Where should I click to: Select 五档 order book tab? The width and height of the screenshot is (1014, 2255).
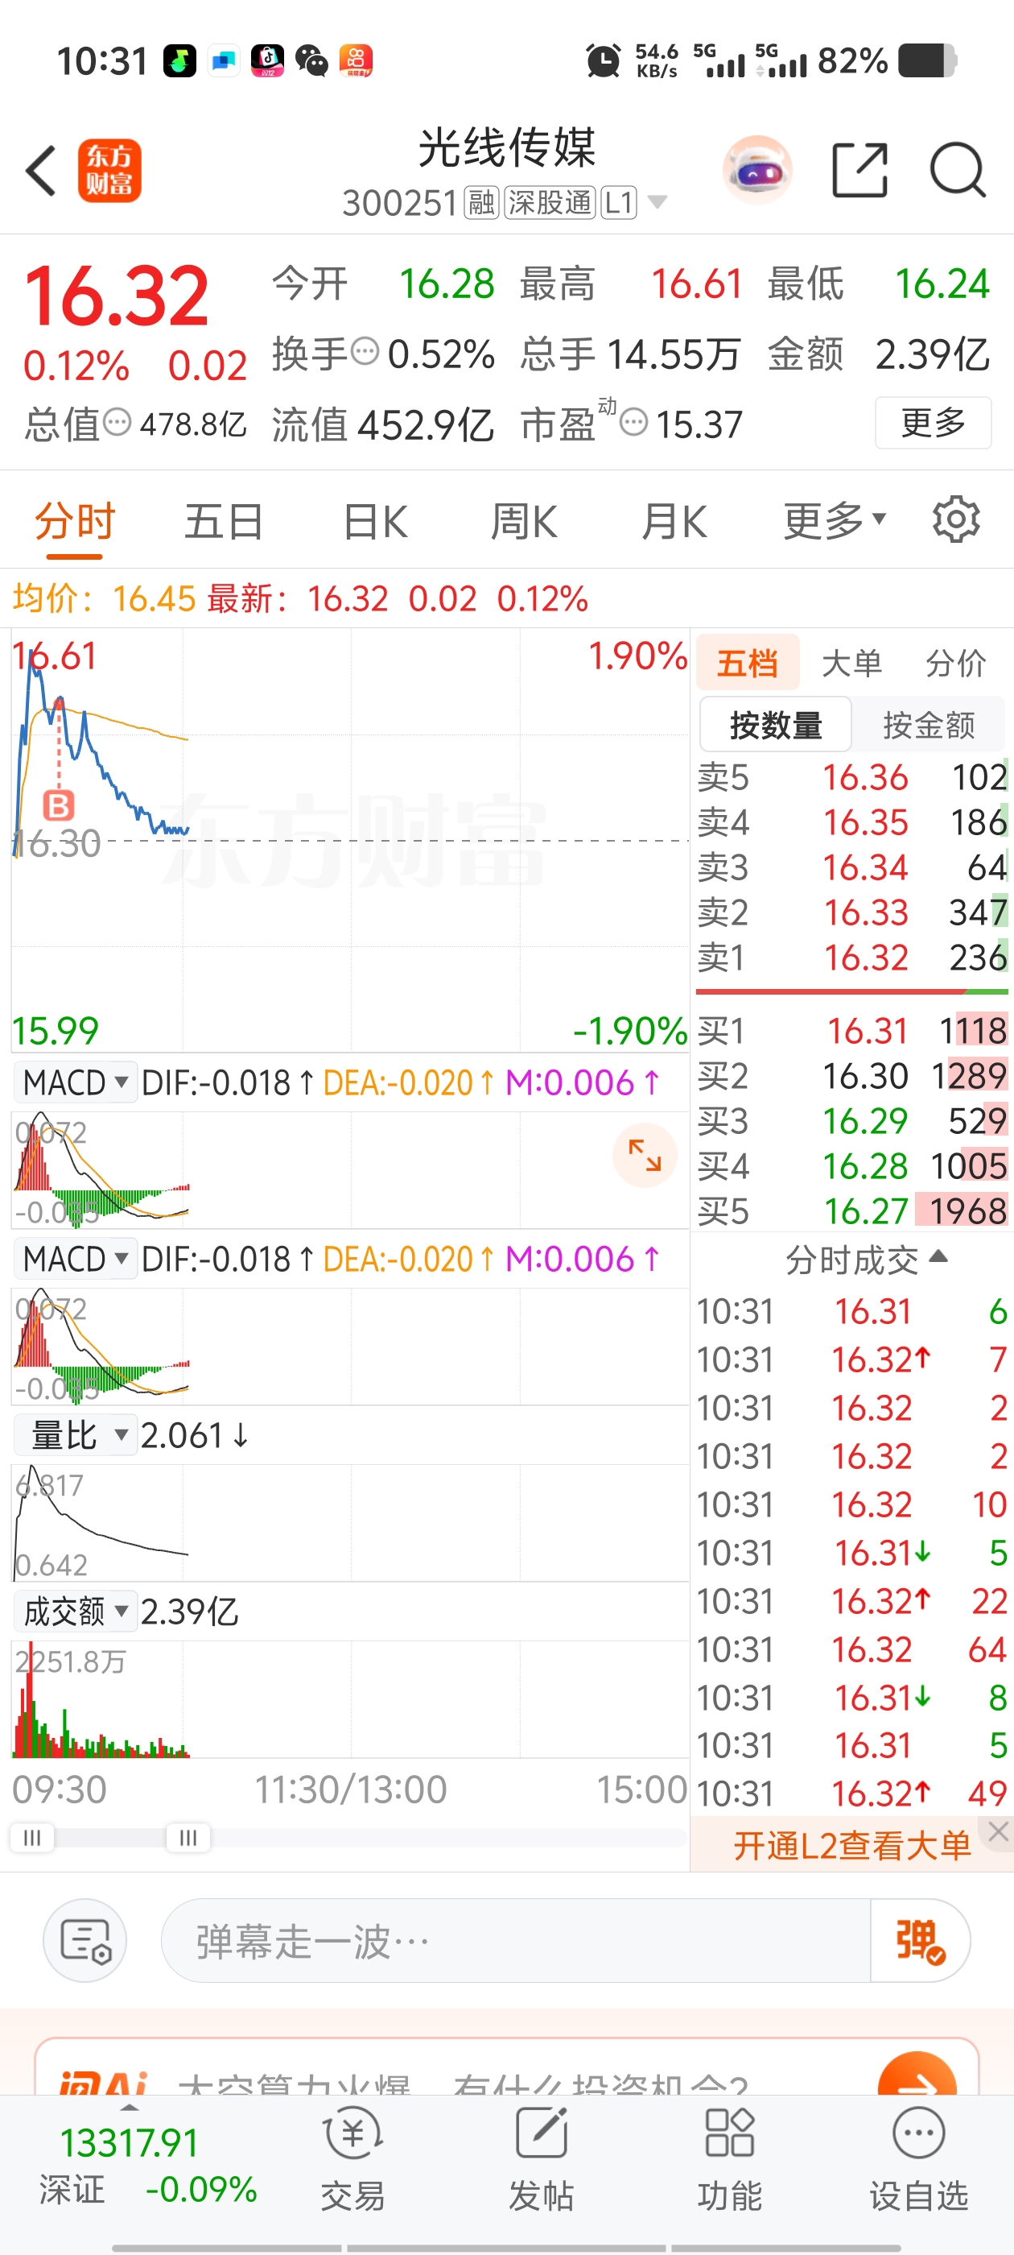tap(748, 663)
